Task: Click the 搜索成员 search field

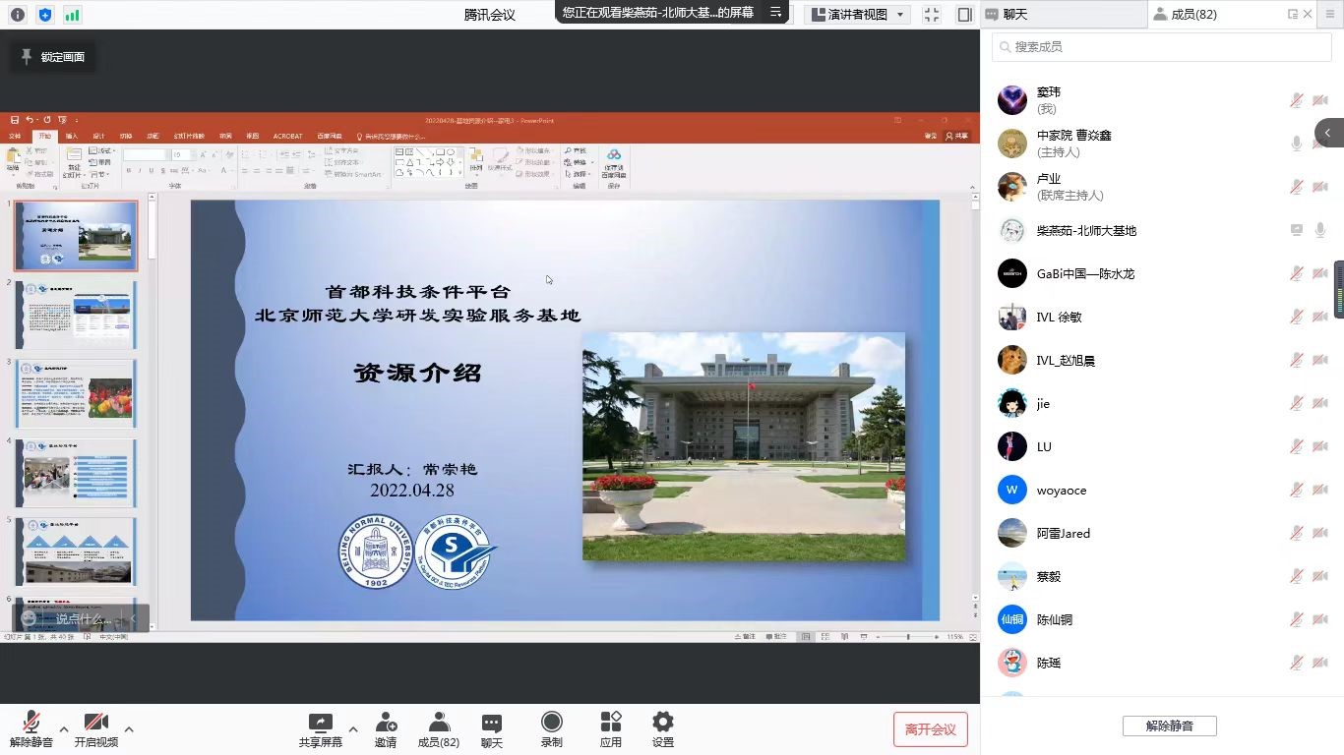Action: click(x=1161, y=47)
